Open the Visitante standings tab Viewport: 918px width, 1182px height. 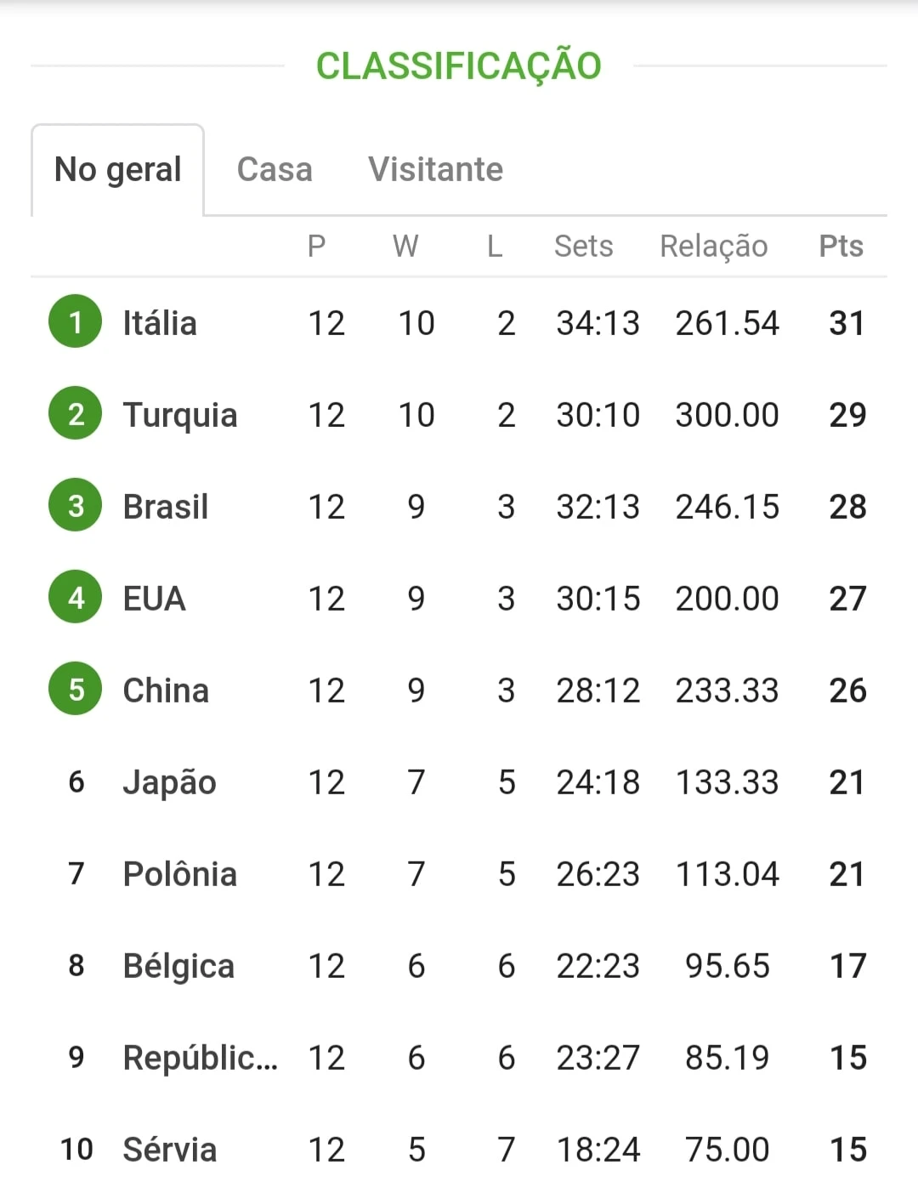(435, 169)
